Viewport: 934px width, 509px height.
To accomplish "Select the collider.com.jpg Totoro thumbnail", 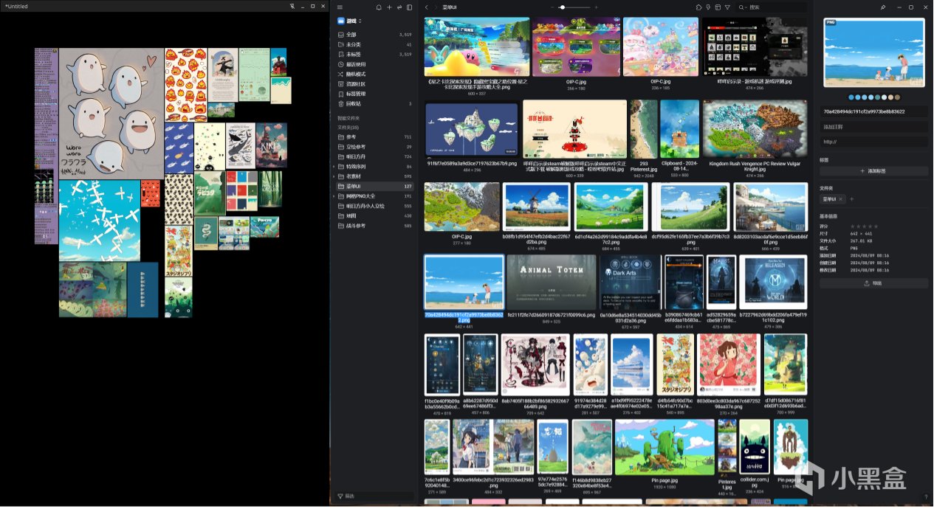I will [x=755, y=447].
